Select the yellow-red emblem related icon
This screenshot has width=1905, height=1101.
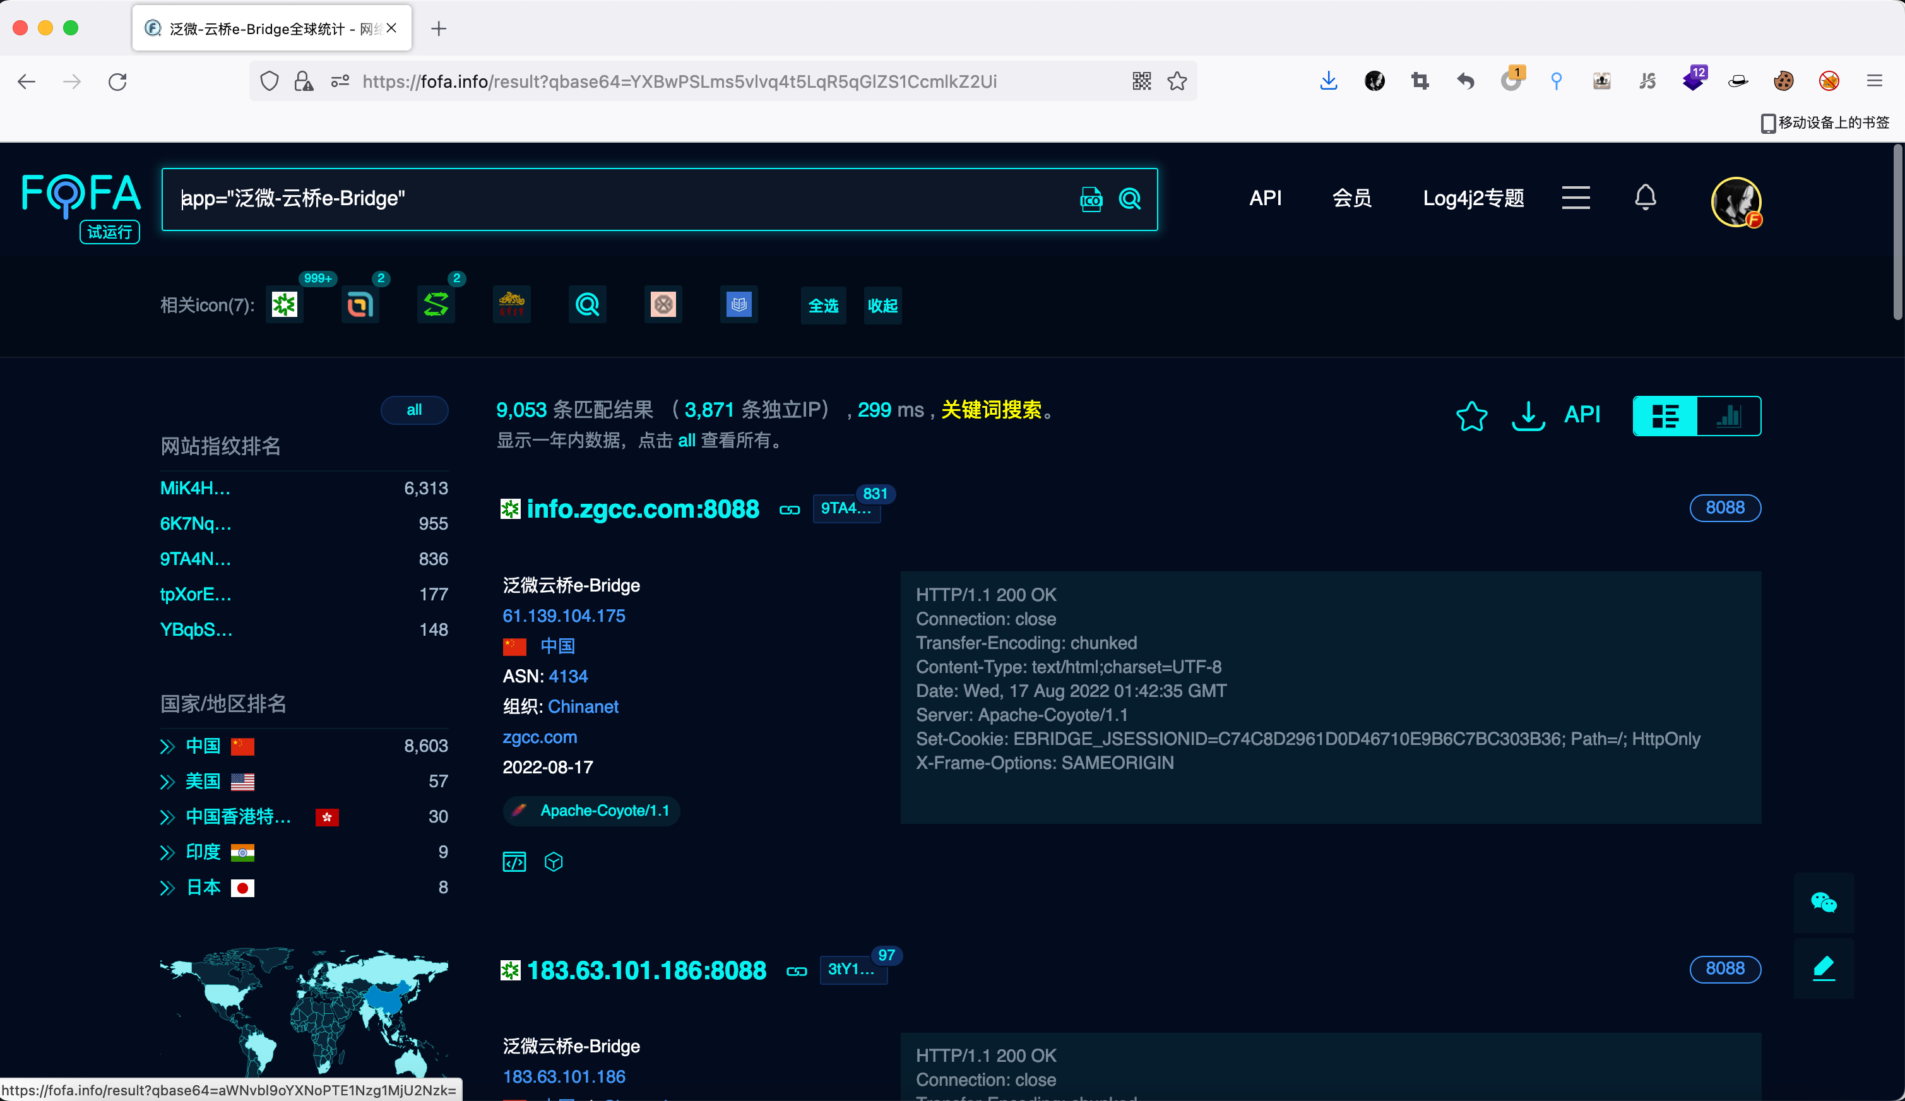click(512, 305)
